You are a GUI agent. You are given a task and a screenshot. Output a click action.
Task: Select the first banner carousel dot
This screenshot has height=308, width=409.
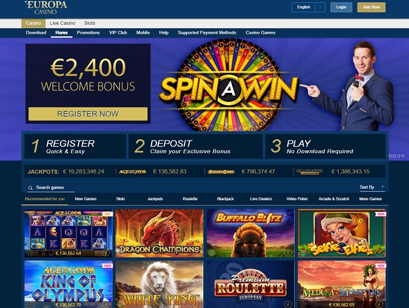(390, 156)
